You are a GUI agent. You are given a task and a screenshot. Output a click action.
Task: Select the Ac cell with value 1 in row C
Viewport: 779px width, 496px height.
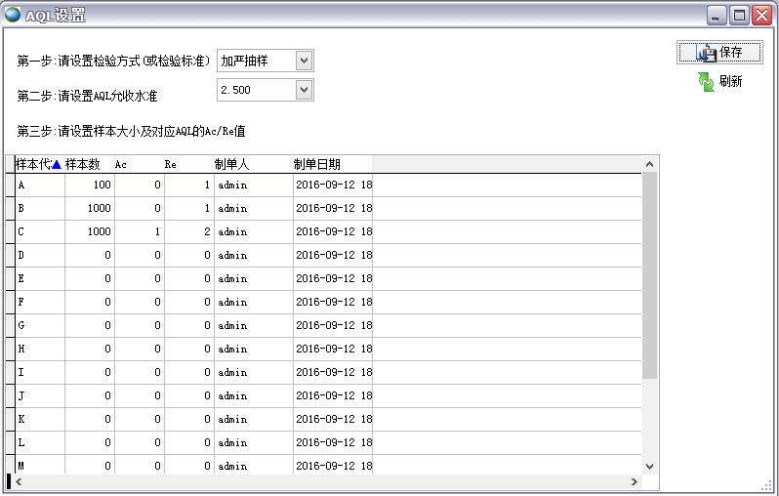tap(139, 231)
